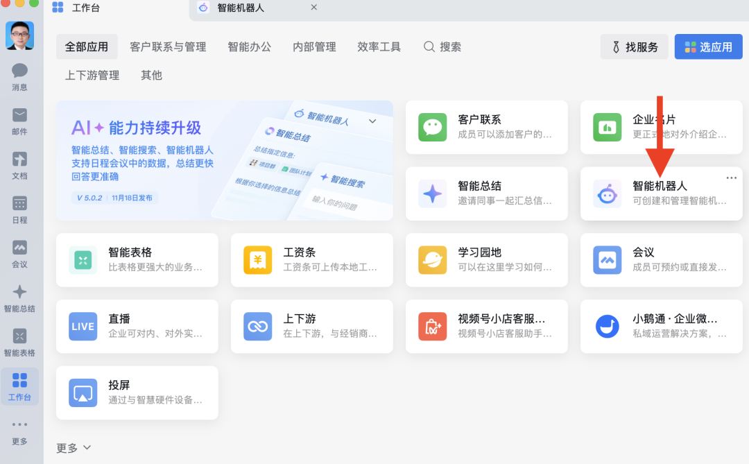
Task: Switch to the 智能办公 category tab
Action: point(249,46)
